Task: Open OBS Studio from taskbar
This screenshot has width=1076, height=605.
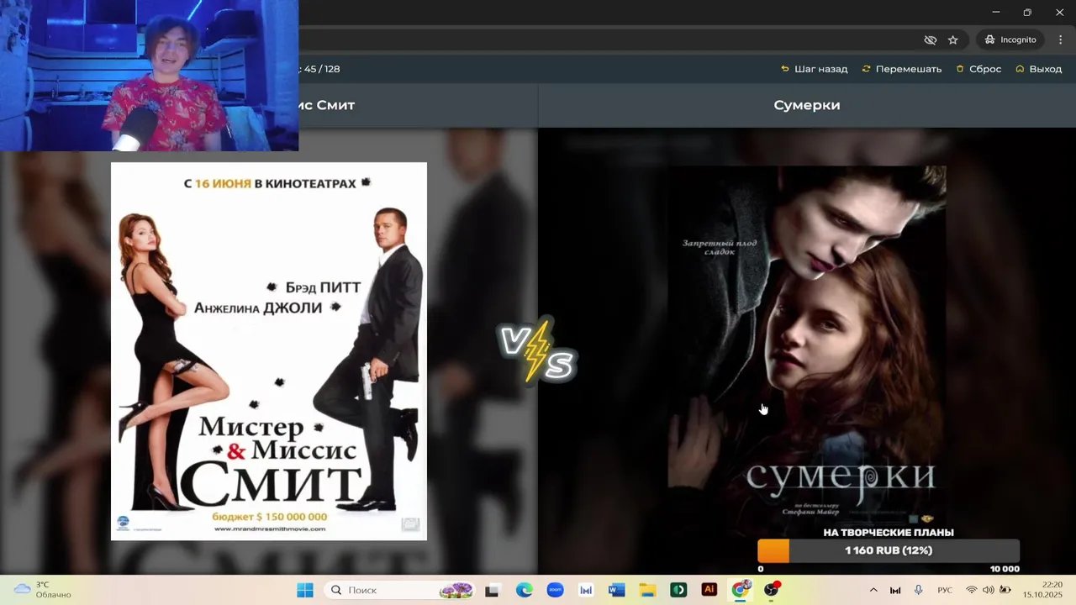Action: (771, 590)
